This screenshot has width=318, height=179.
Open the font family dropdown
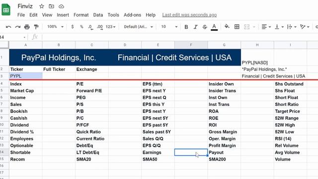pyautogui.click(x=138, y=26)
